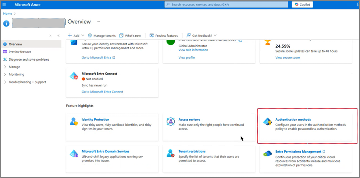360x178 pixels.
Task: Click the View secure score link
Action: pos(287,57)
